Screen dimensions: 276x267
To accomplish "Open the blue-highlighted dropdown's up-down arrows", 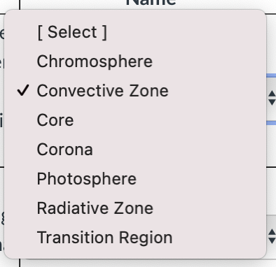I will tap(272, 98).
